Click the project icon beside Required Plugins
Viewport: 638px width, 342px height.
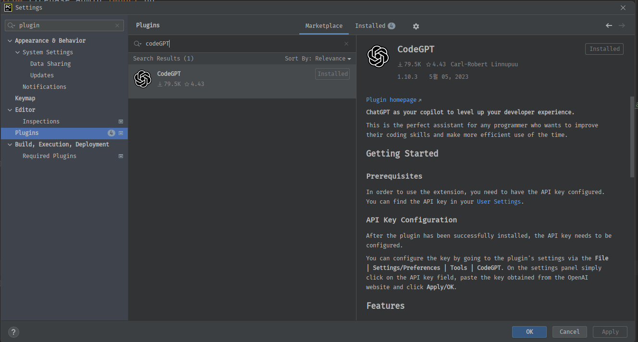click(x=121, y=156)
